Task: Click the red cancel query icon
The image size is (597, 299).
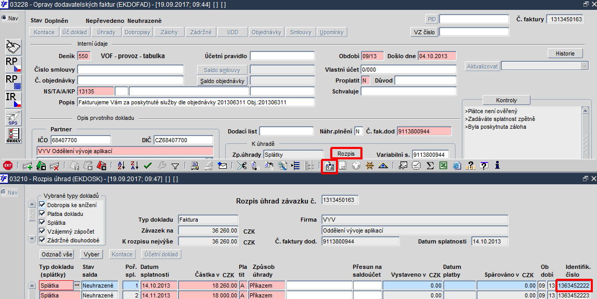Action: coord(101,166)
